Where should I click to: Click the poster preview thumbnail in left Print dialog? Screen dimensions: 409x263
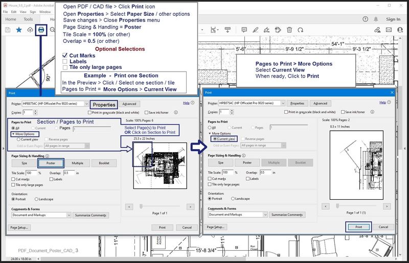(160, 165)
